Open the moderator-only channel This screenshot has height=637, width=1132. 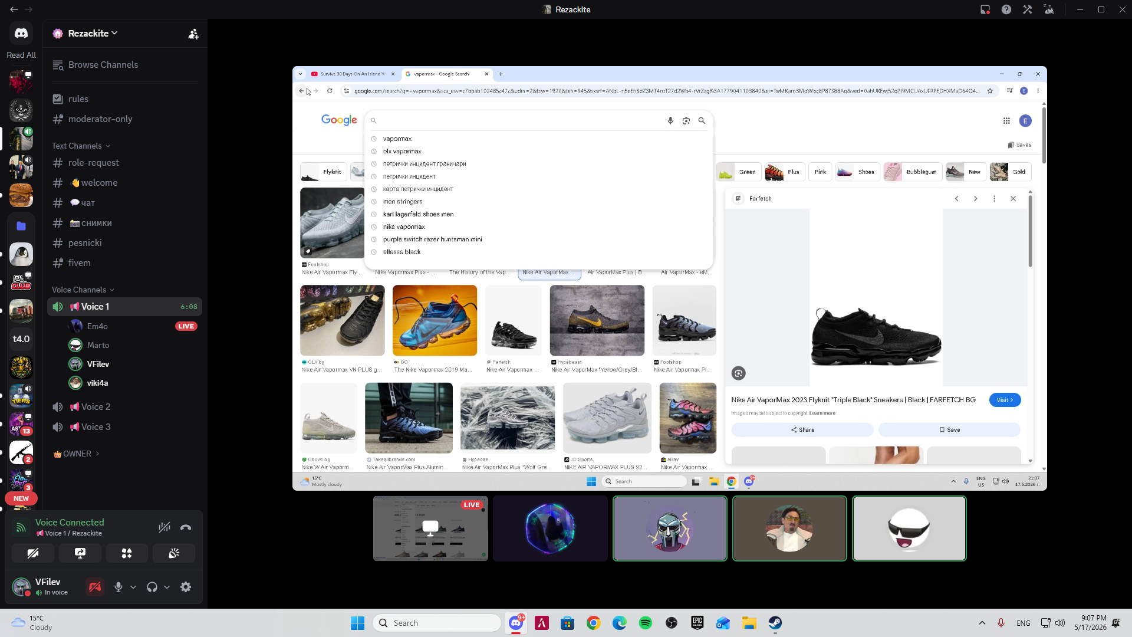124,119
